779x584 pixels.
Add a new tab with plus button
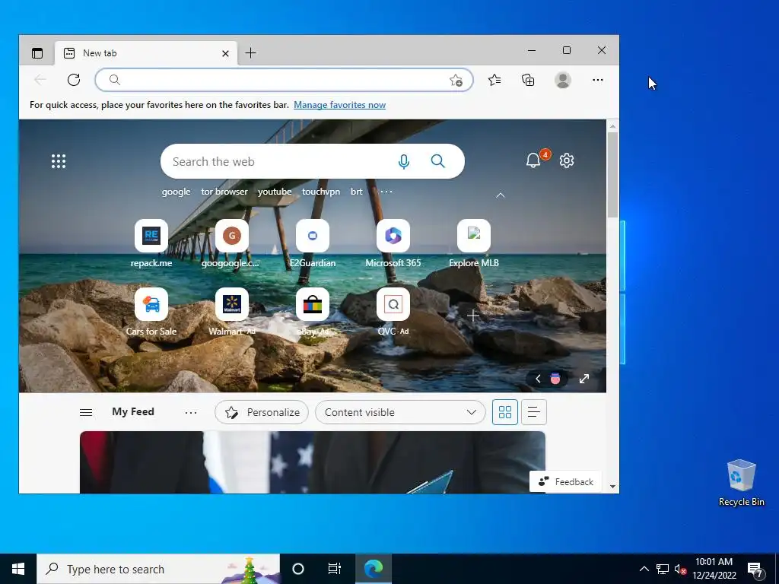coord(251,52)
